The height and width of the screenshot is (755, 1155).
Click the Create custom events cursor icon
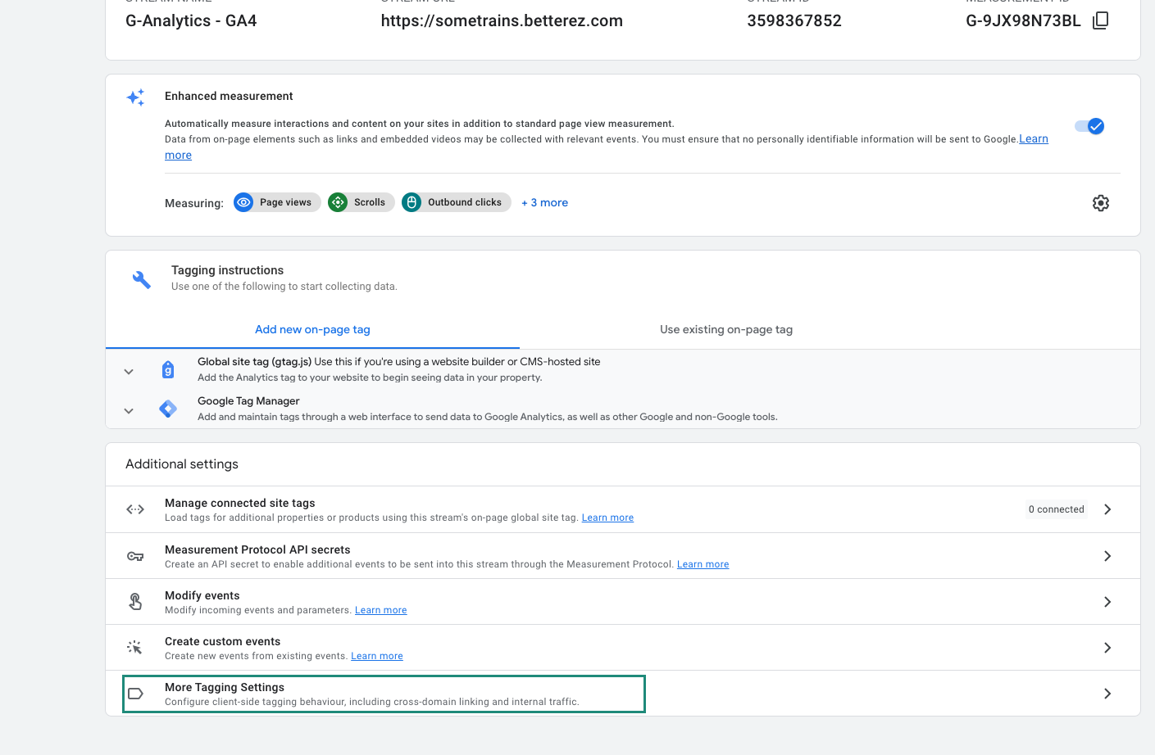pos(135,648)
